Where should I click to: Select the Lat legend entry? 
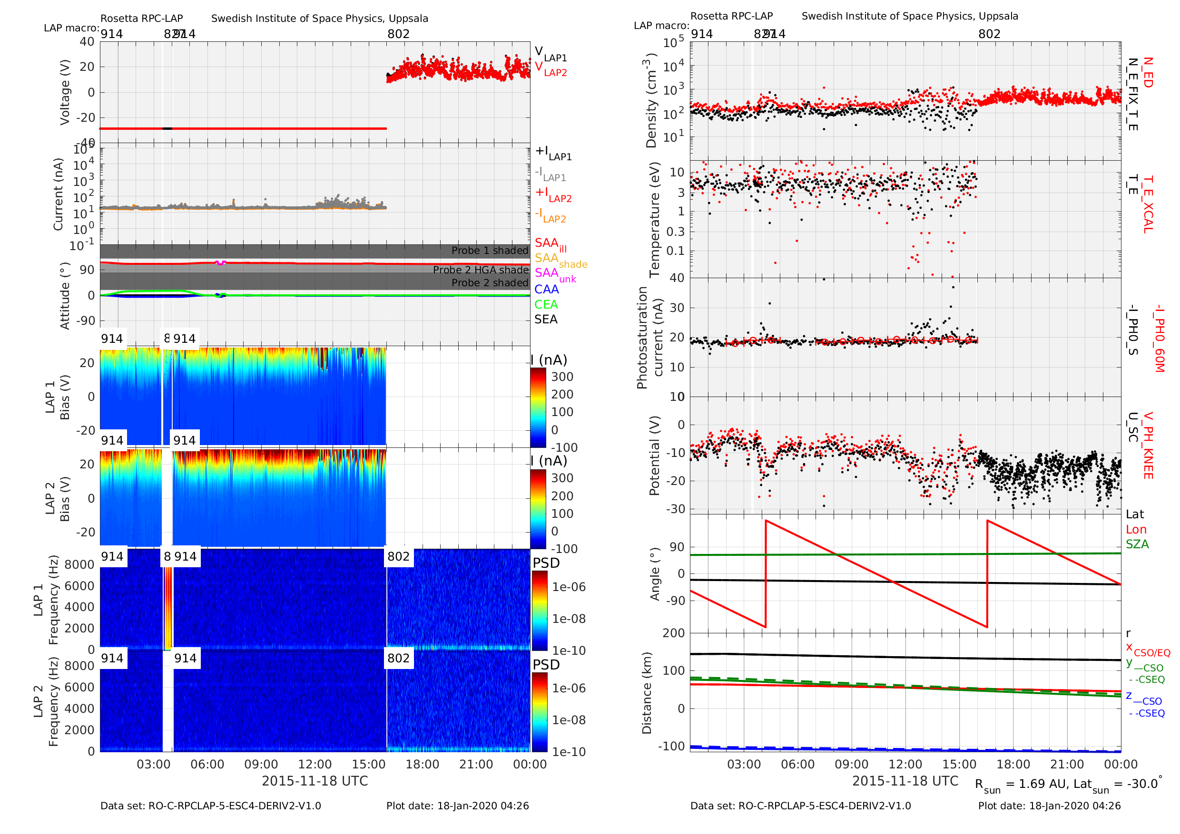tap(1135, 514)
